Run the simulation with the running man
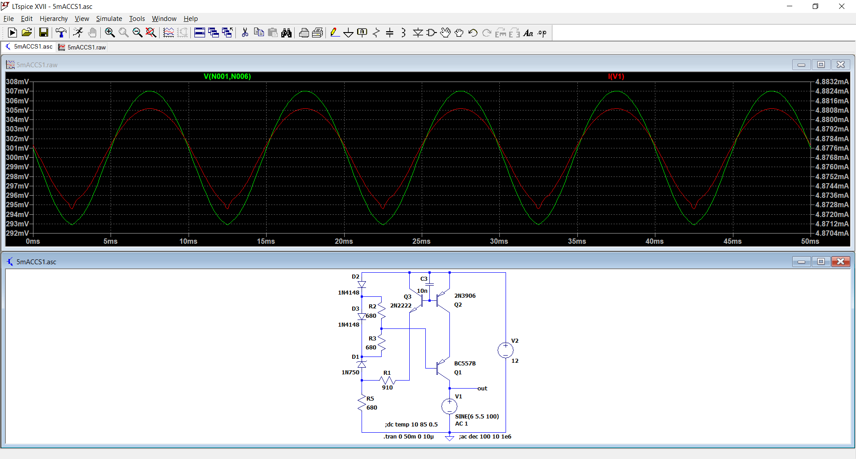The height and width of the screenshot is (459, 856). pyautogui.click(x=78, y=33)
